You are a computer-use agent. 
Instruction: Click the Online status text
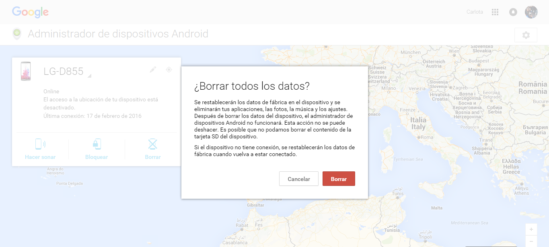click(x=51, y=91)
